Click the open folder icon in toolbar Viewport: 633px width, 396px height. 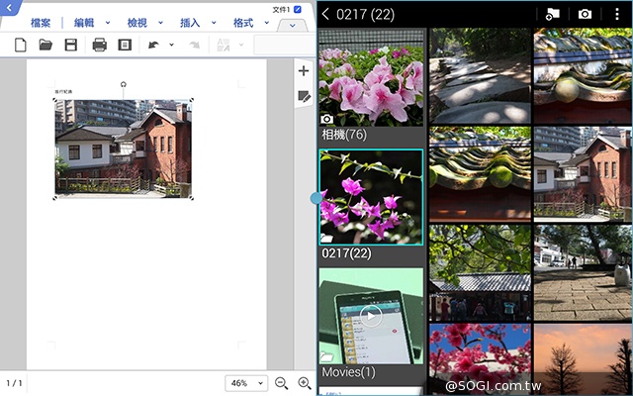click(x=45, y=45)
